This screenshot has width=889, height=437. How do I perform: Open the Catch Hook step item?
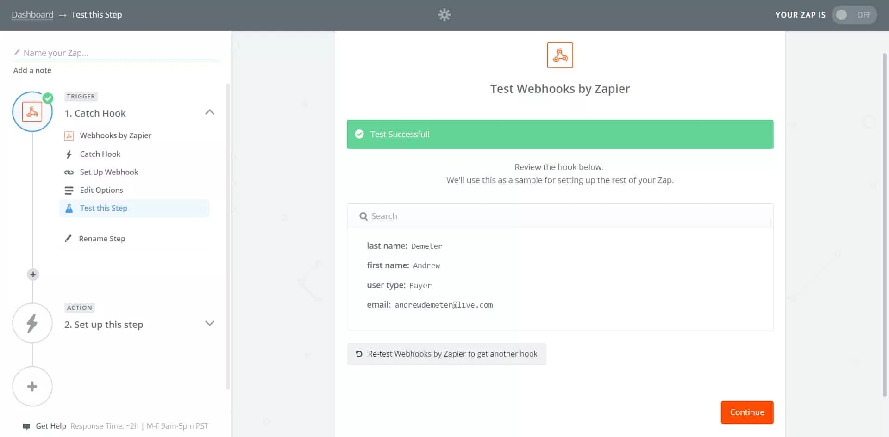(x=100, y=154)
